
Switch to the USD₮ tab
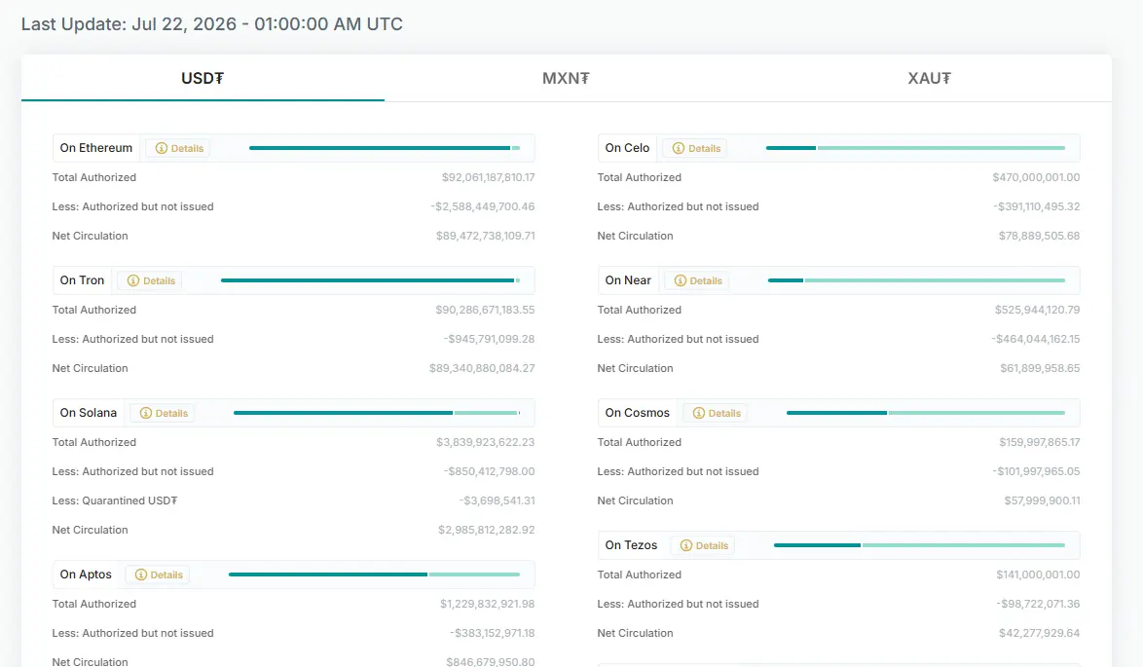(x=203, y=78)
